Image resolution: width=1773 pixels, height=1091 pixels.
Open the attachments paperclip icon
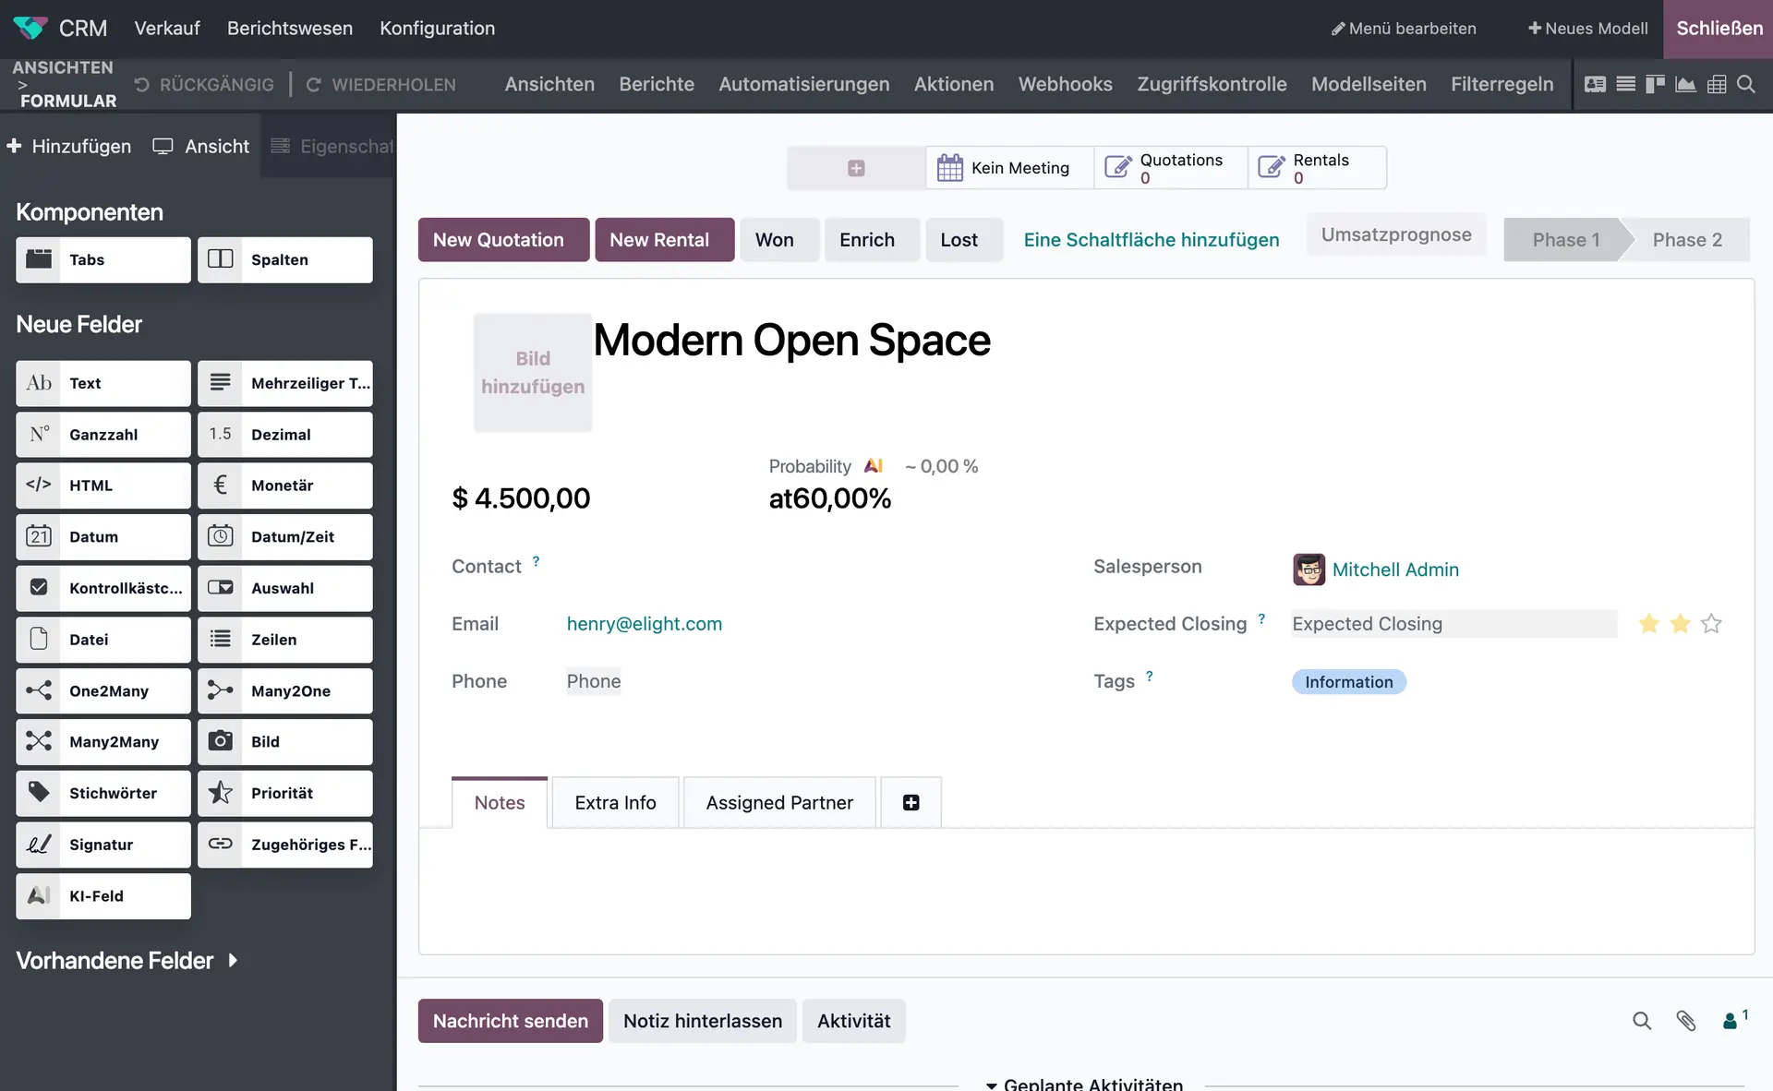click(x=1686, y=1021)
